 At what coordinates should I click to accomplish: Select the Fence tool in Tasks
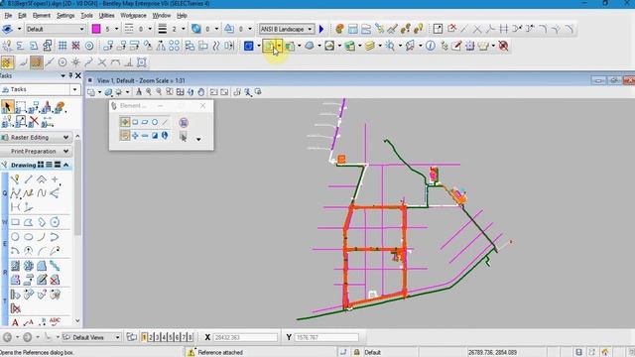click(21, 107)
